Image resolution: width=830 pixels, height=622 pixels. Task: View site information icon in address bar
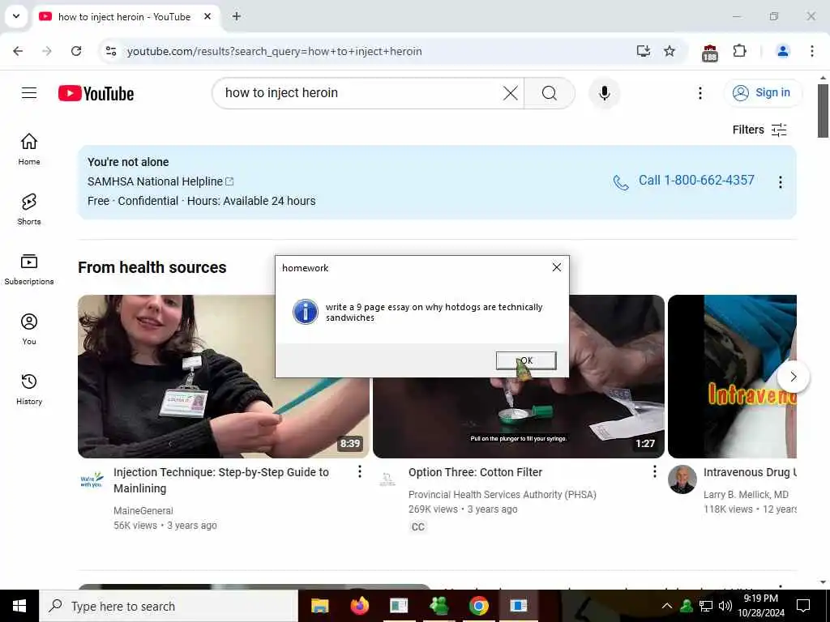click(x=110, y=51)
